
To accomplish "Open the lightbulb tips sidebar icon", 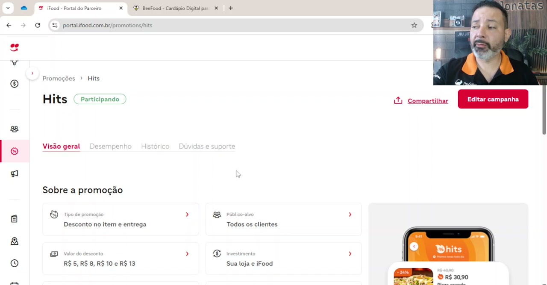I will [x=15, y=62].
